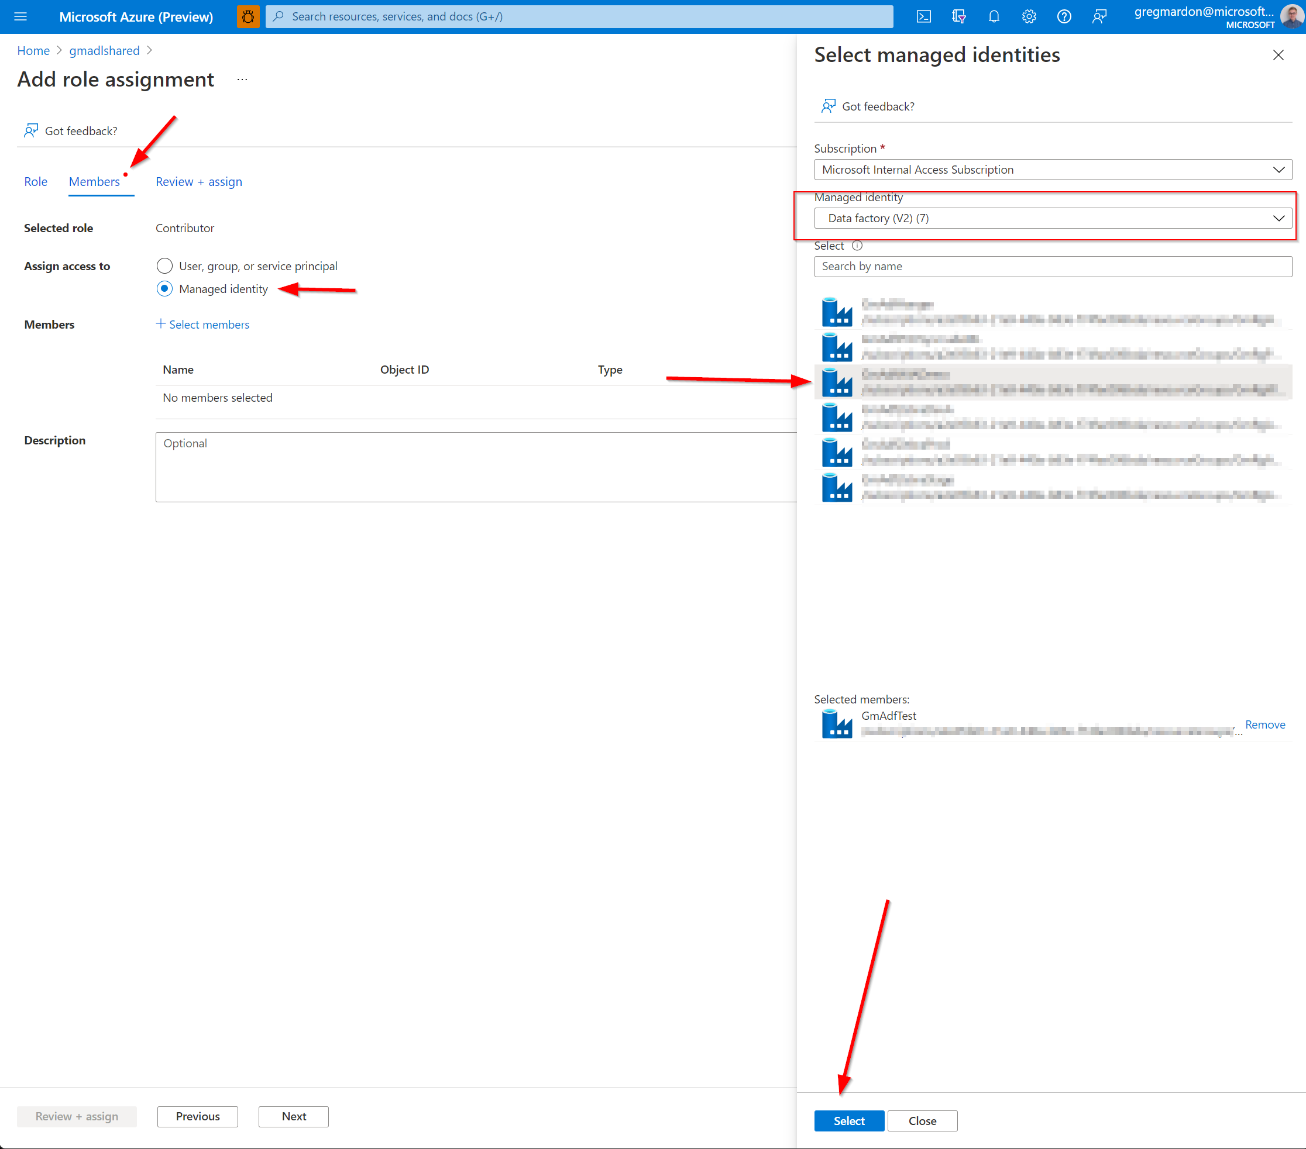
Task: Open the portal hamburger menu
Action: tap(20, 16)
